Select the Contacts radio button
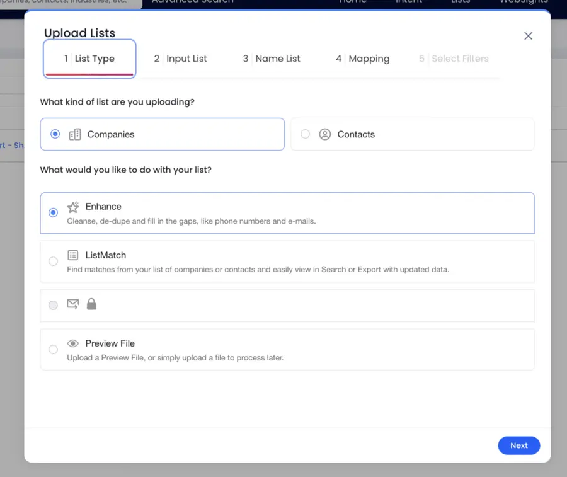The height and width of the screenshot is (477, 567). coord(305,134)
